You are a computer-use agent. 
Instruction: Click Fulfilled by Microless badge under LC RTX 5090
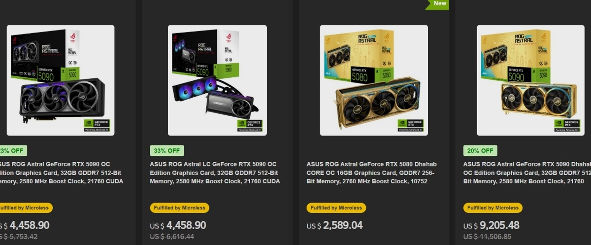179,208
